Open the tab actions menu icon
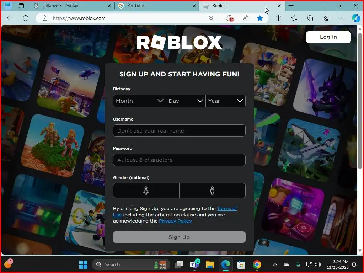364x273 pixels. pyautogui.click(x=21, y=6)
